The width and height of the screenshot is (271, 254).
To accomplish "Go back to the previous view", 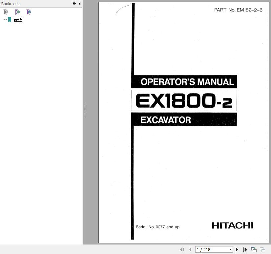I will (x=254, y=250).
